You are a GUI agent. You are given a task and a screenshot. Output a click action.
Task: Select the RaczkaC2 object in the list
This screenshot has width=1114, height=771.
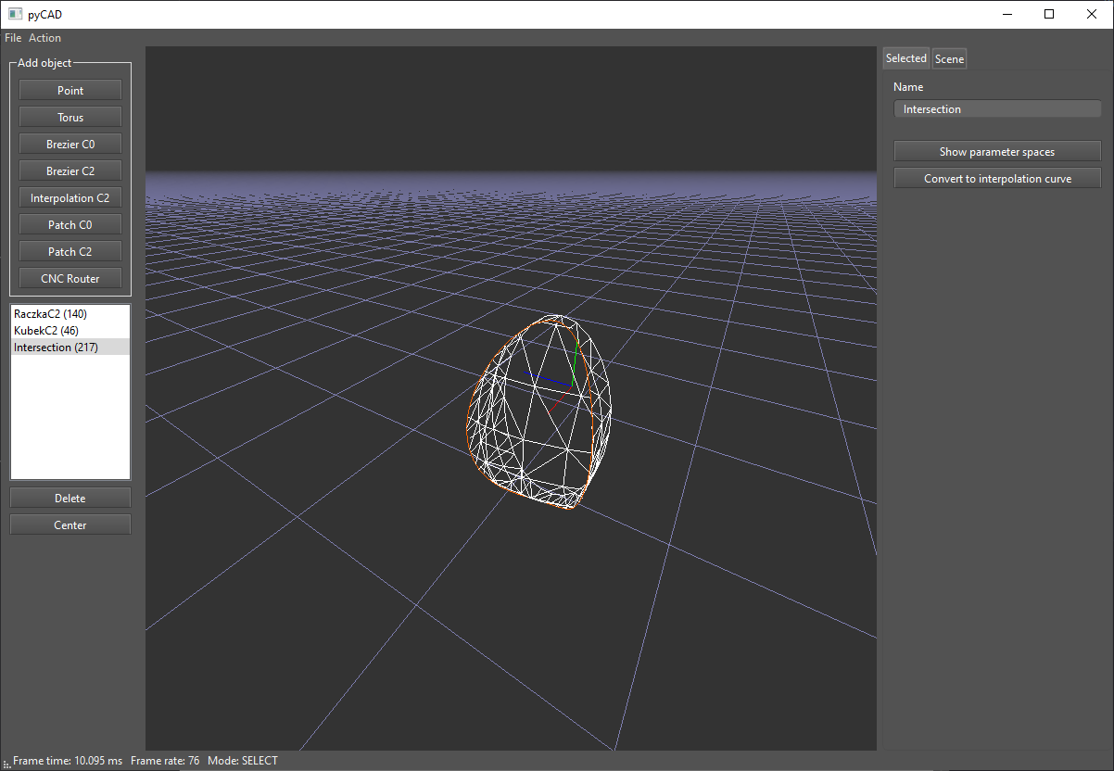point(51,313)
